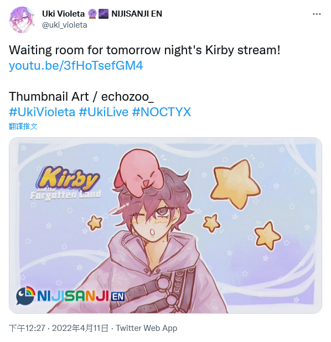
Task: Click the 翻譯推文 translate tweet link
Action: [23, 126]
